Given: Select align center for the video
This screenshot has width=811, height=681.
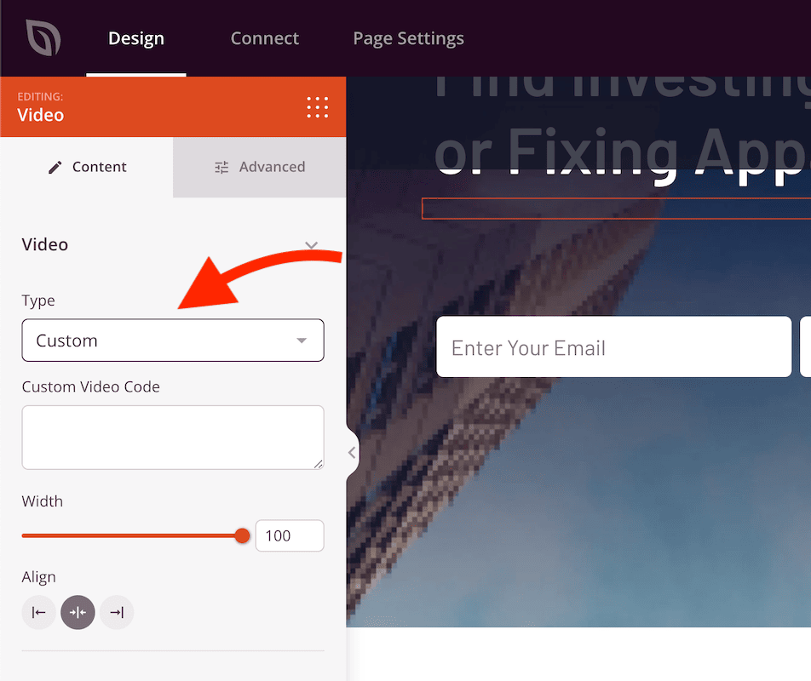Looking at the screenshot, I should pos(78,613).
